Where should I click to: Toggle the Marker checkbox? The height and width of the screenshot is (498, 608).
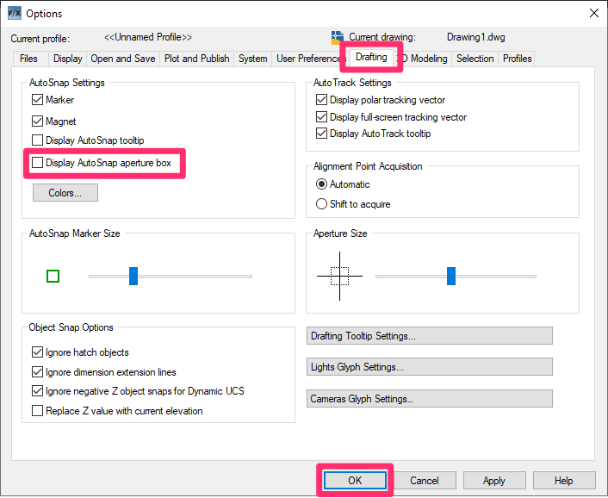(x=37, y=100)
